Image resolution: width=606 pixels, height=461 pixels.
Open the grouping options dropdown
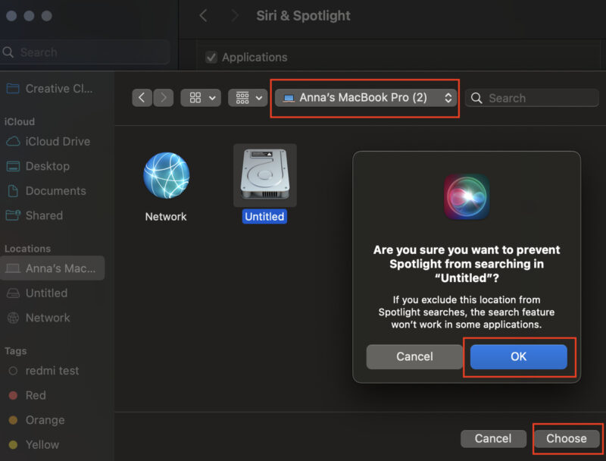(246, 98)
